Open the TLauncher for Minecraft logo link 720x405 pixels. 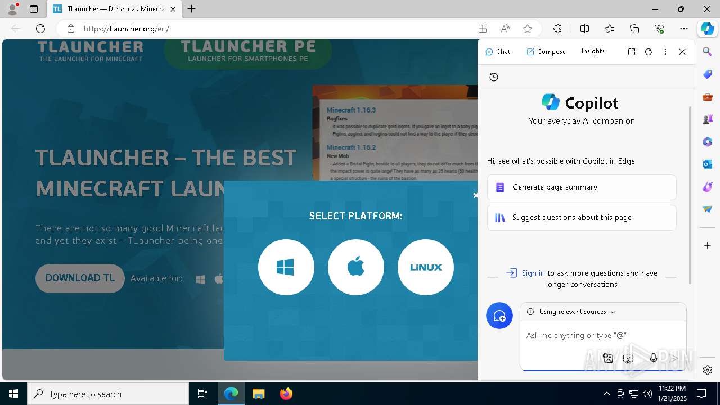[91, 51]
